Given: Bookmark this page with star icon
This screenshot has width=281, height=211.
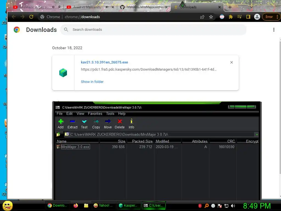Looking at the screenshot, I should [211, 17].
